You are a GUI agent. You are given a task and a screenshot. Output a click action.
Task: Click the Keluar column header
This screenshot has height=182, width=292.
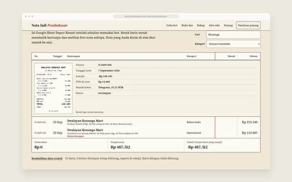(254, 56)
